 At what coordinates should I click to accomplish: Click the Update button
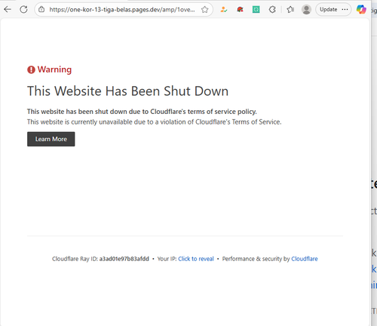333,10
